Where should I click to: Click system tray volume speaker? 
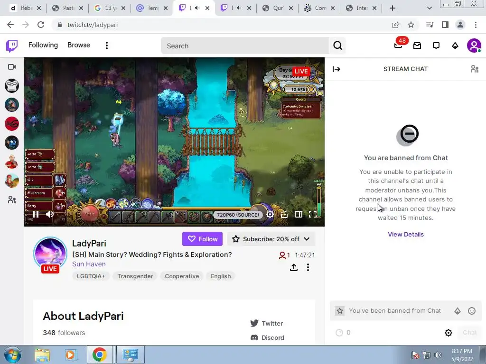[x=438, y=355]
